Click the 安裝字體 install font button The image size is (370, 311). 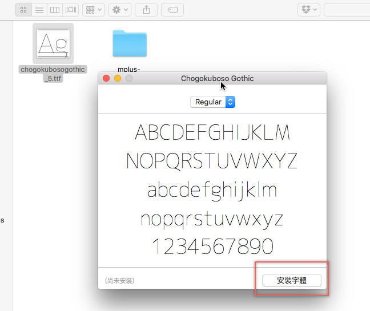pos(292,280)
